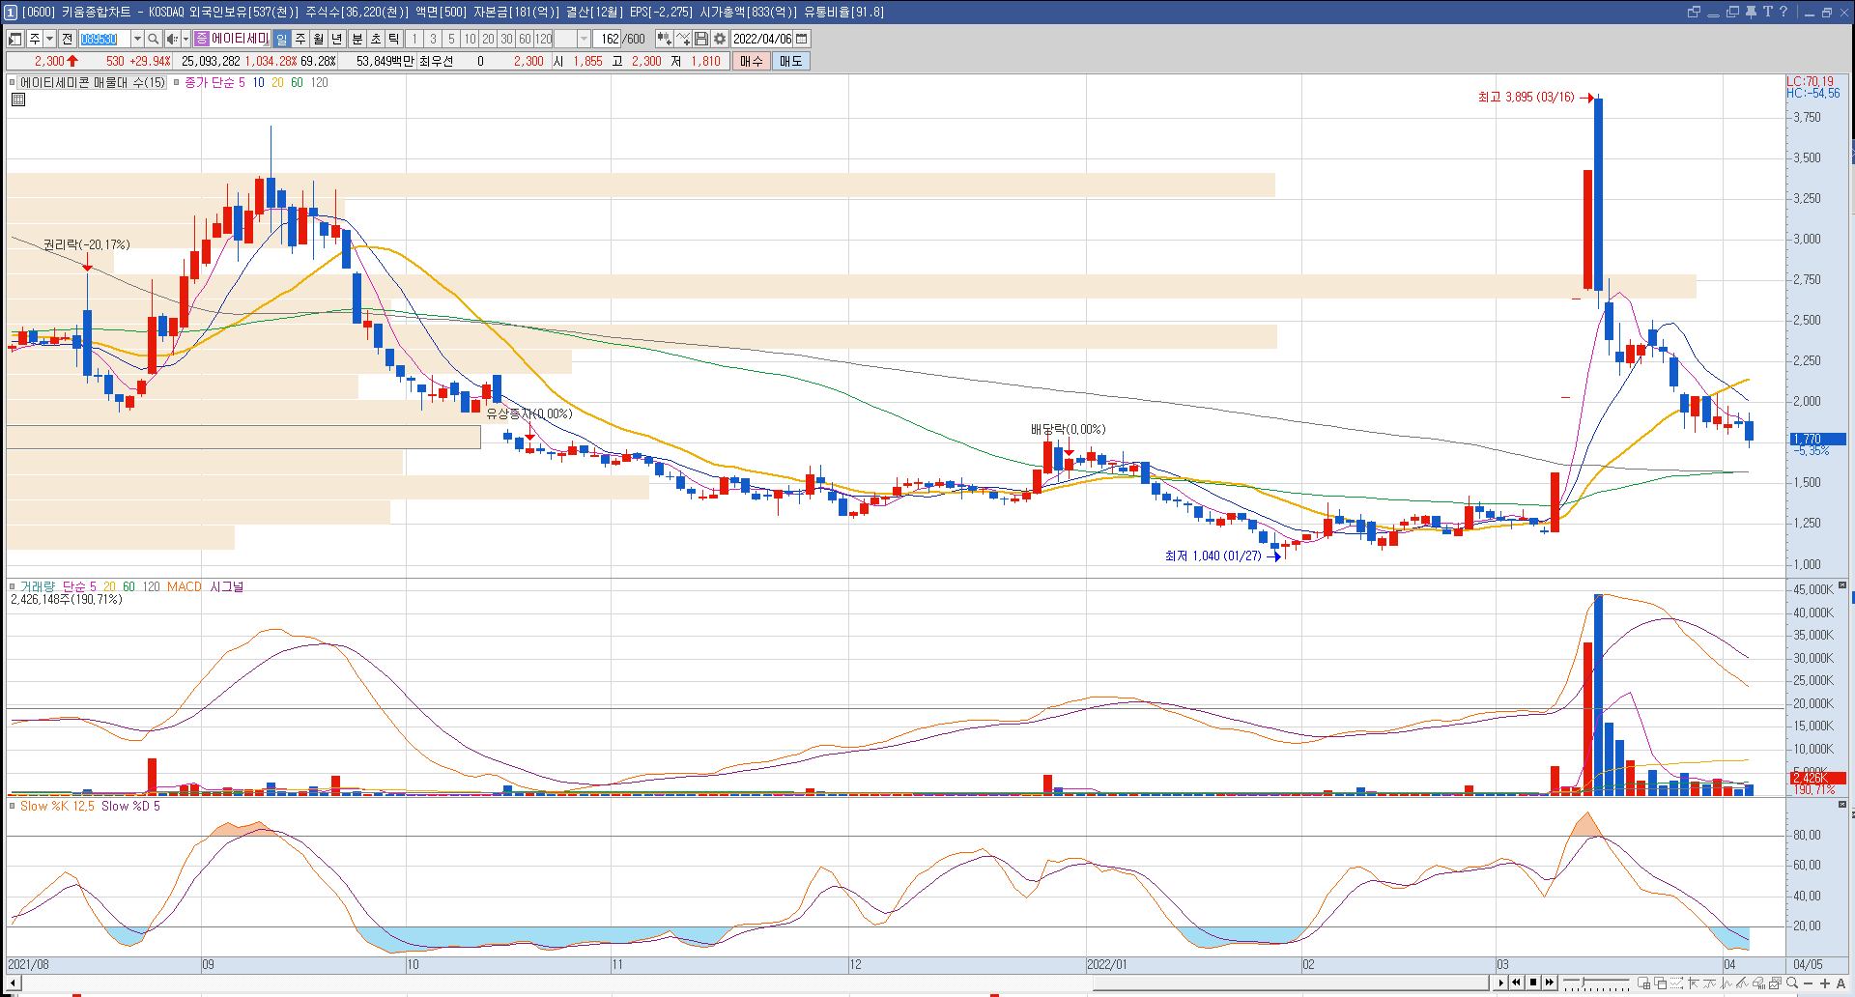Image resolution: width=1855 pixels, height=997 pixels.
Task: Click the 거래량 volume indicator label
Action: 38,586
